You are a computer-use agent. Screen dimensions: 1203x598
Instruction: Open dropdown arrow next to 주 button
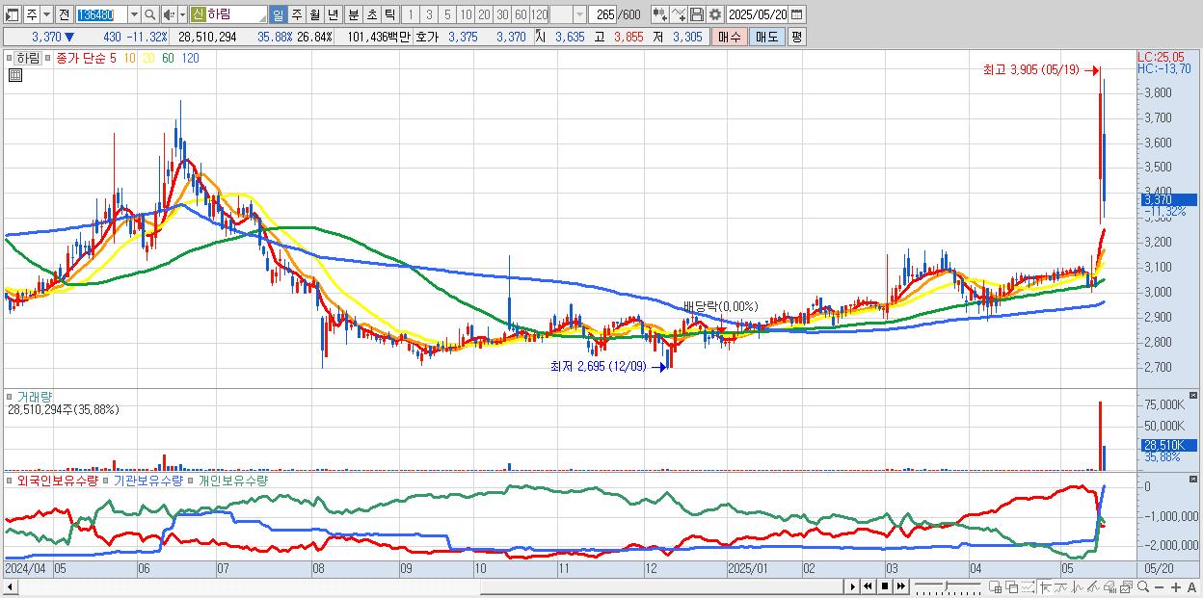(x=46, y=14)
